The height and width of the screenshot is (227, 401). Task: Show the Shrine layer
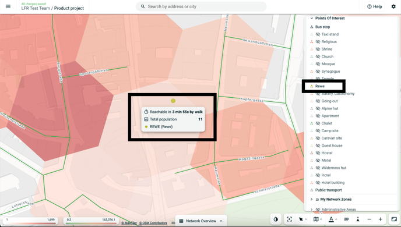(318, 49)
